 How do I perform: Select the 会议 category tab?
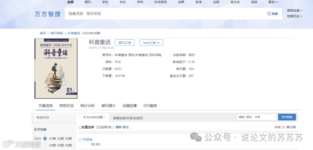(123, 2)
